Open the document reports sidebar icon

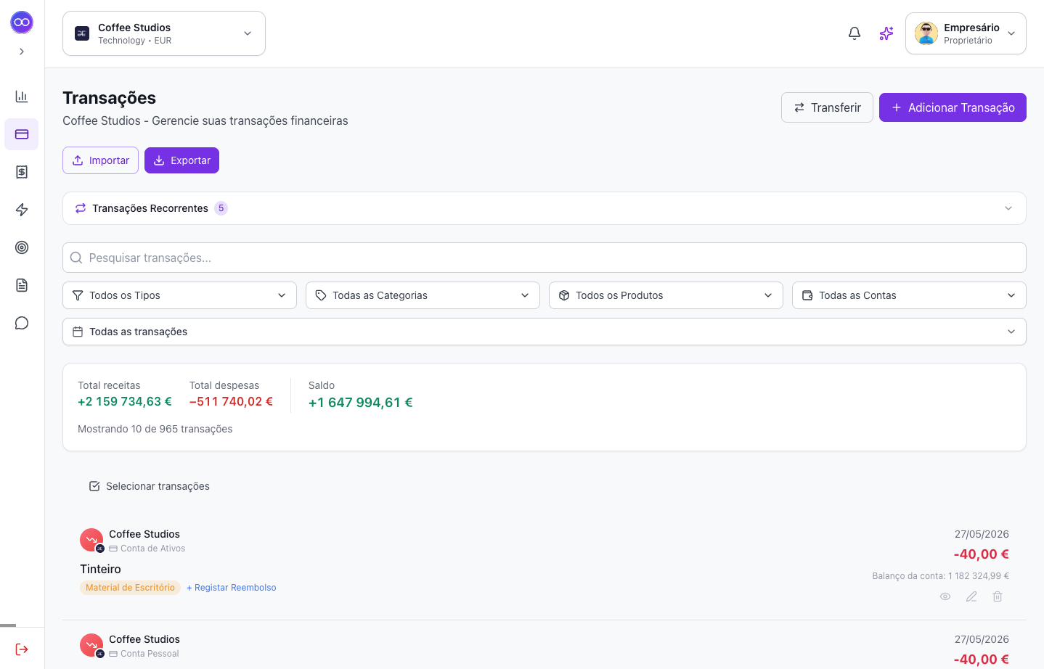click(x=22, y=285)
